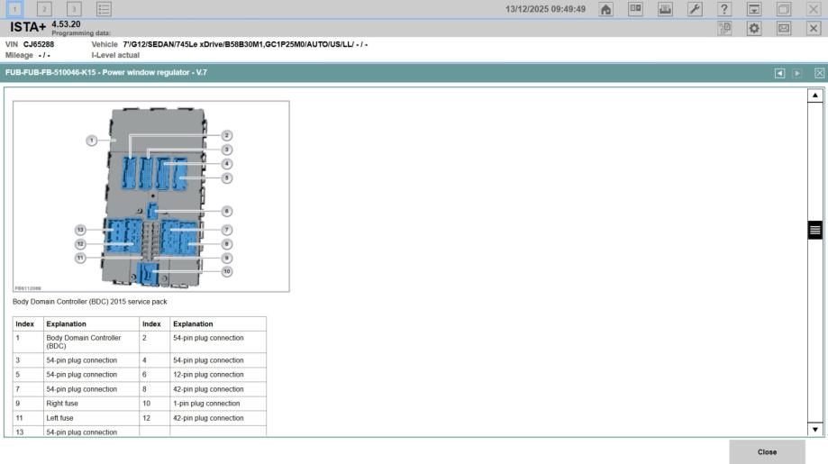Viewport: 828px width, 464px height.
Task: Click the envelope feedback icon
Action: 784,29
